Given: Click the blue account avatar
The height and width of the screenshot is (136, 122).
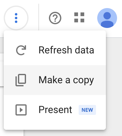Looking at the screenshot, I should click(107, 18).
